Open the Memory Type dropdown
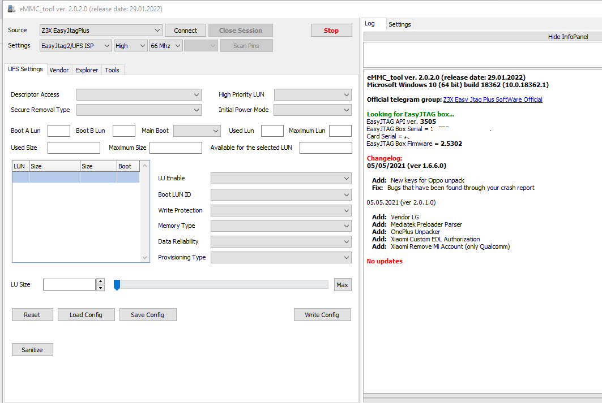The height and width of the screenshot is (403, 602). click(281, 226)
